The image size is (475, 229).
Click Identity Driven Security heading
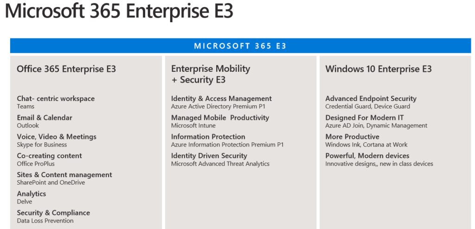(209, 156)
